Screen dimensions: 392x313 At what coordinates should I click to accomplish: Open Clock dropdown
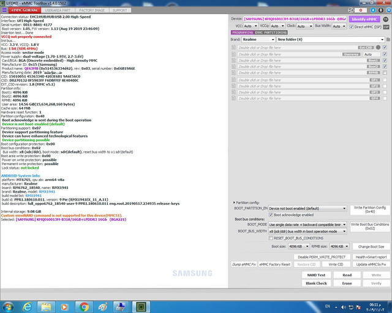pos(305,26)
